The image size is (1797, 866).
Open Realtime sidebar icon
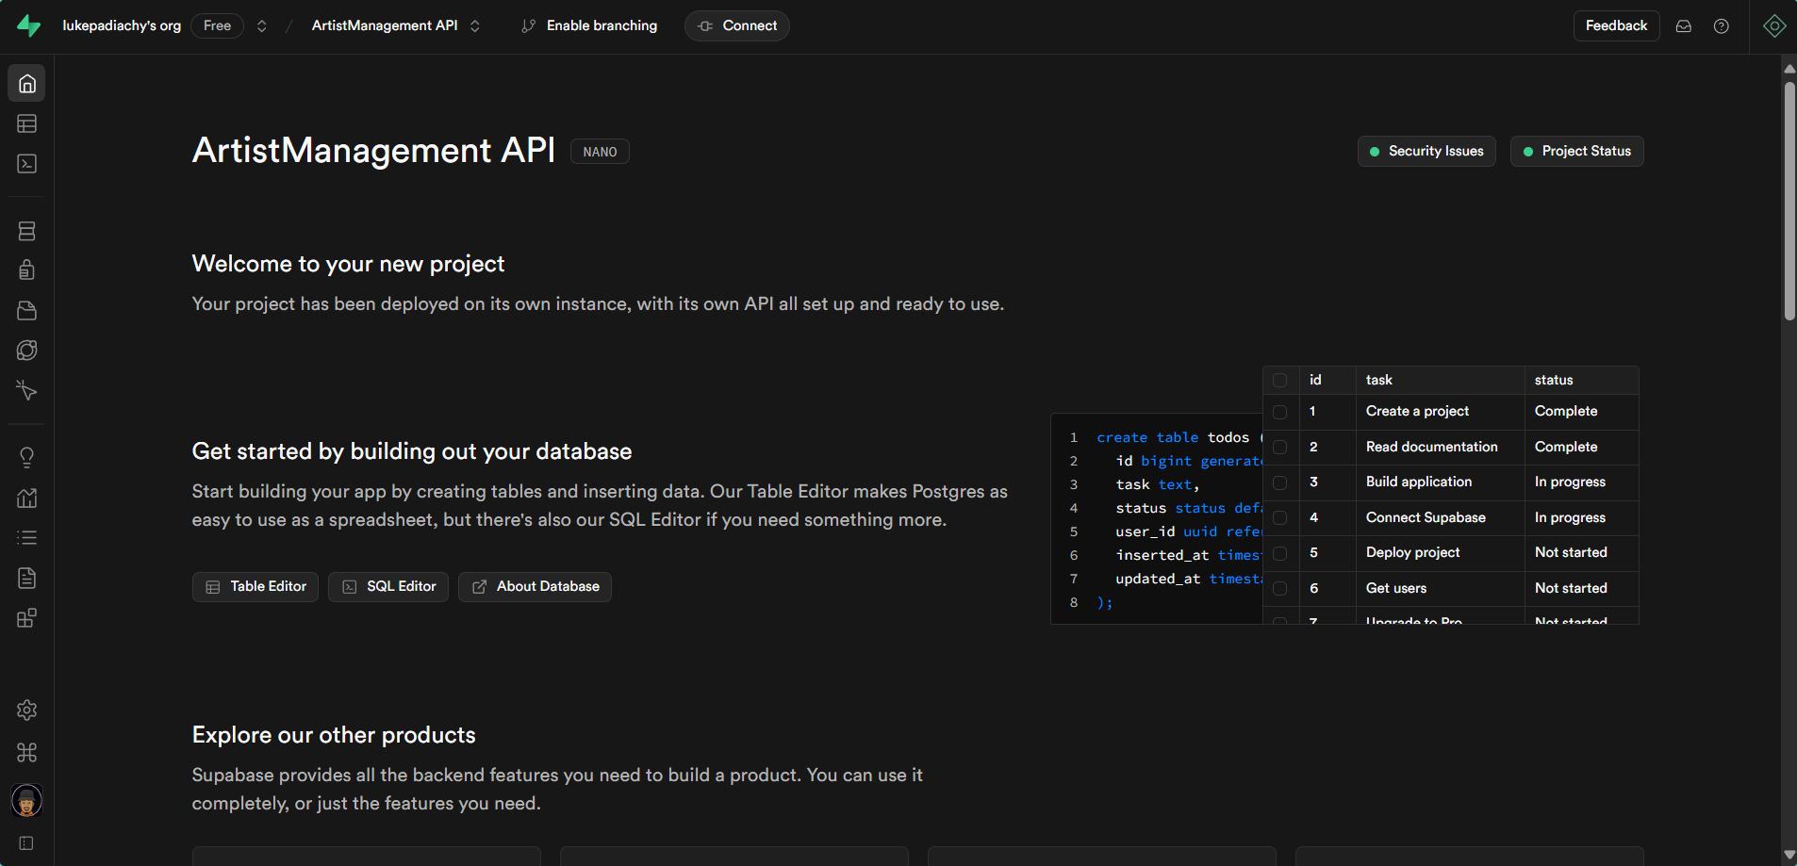point(27,390)
